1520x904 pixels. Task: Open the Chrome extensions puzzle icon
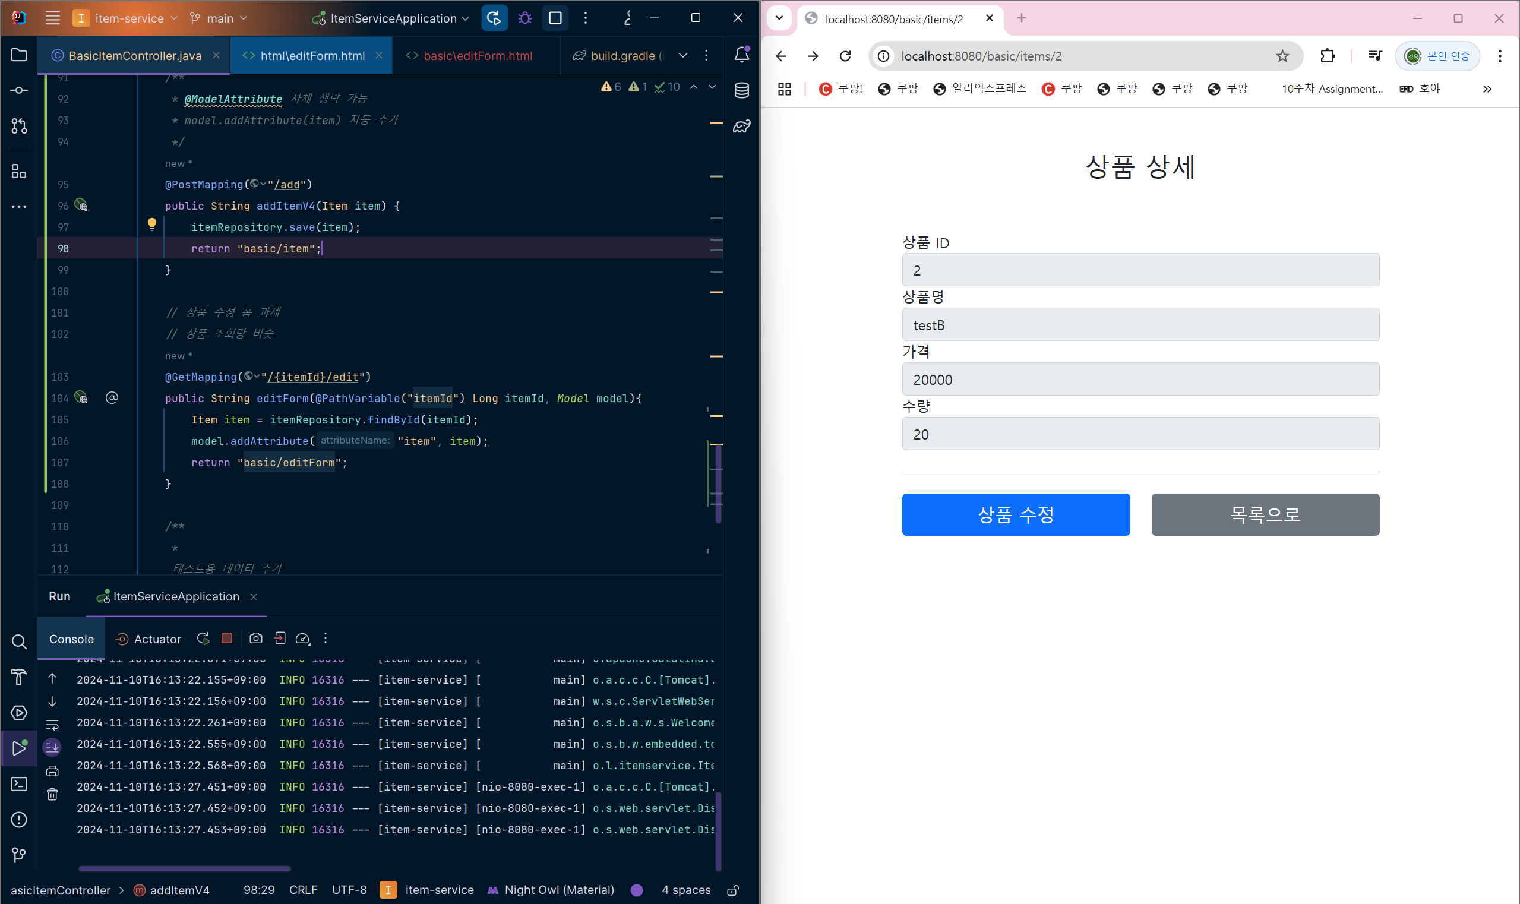(1327, 56)
